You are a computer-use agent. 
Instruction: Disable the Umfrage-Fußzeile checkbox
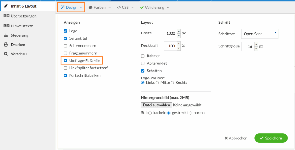click(x=65, y=61)
